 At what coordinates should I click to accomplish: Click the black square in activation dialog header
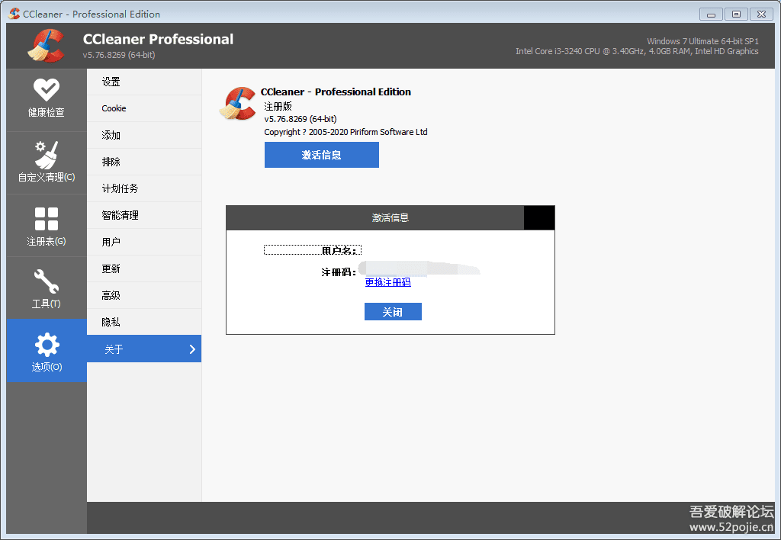point(539,217)
